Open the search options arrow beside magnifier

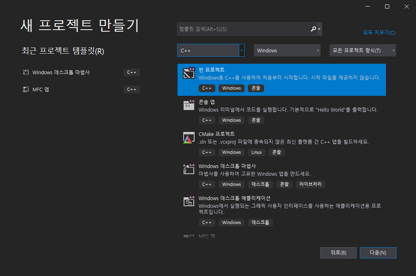point(319,29)
